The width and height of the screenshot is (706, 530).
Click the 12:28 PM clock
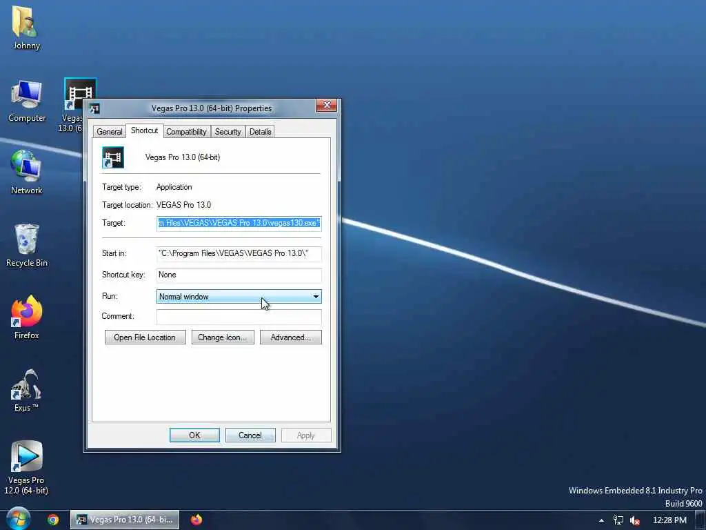(x=669, y=520)
